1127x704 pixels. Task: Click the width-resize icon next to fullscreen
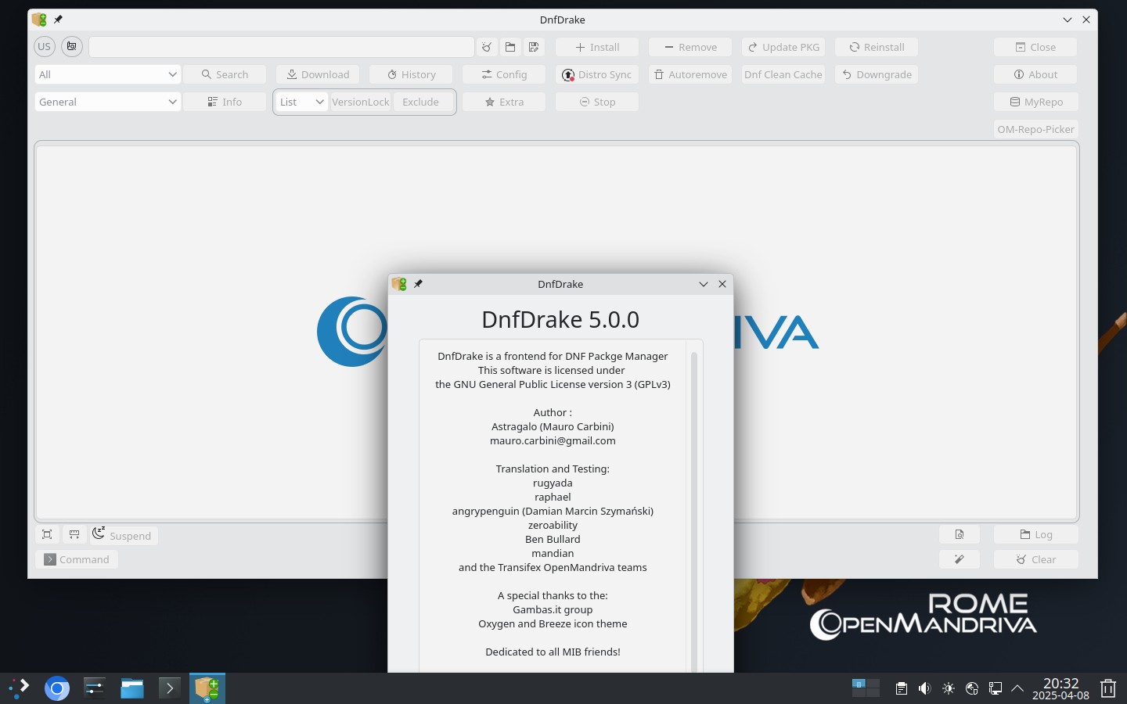tap(74, 535)
